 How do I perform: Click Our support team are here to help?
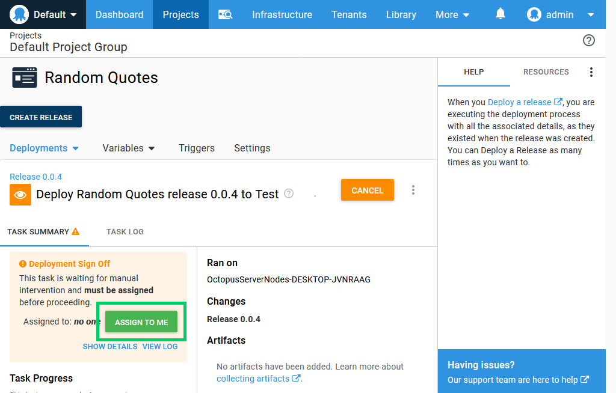point(513,380)
